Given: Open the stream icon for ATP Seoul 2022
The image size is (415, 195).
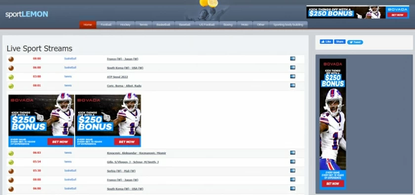Looking at the screenshot, I should [x=292, y=76].
